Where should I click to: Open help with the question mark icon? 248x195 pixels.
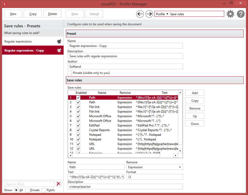click(x=241, y=14)
